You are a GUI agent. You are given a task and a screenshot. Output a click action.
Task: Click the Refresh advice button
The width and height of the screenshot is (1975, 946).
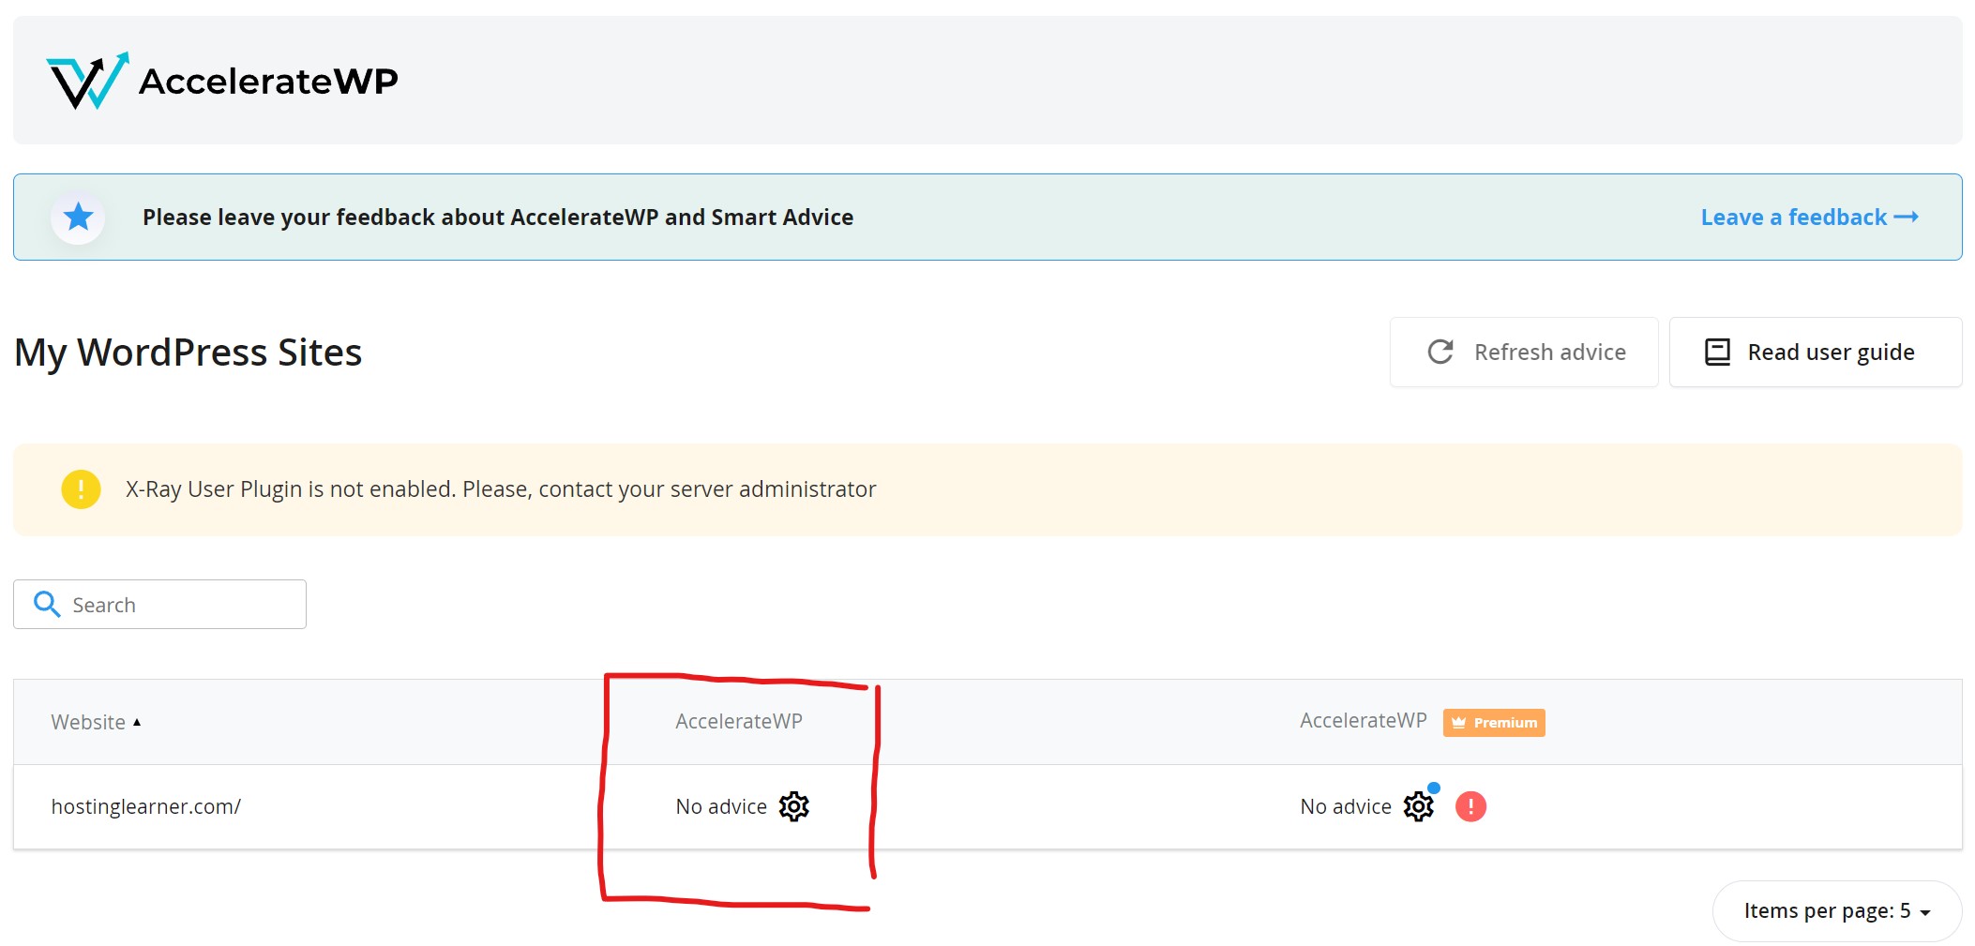pos(1524,353)
